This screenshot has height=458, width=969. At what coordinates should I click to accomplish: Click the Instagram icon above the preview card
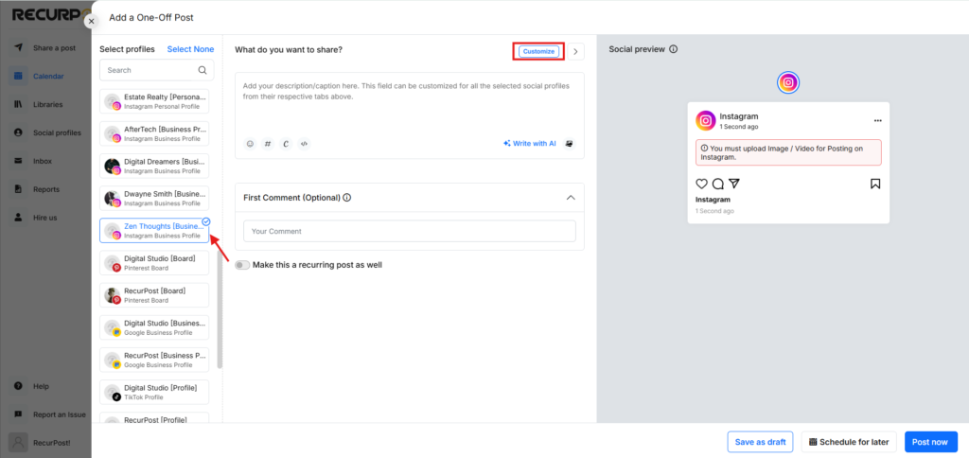point(788,82)
